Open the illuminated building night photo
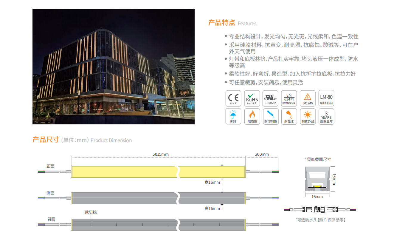The image size is (394, 244). click(x=113, y=67)
